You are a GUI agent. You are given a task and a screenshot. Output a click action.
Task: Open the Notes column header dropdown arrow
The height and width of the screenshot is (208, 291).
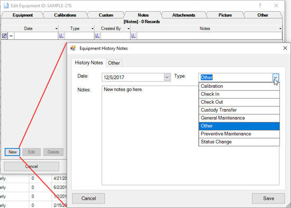click(280, 29)
